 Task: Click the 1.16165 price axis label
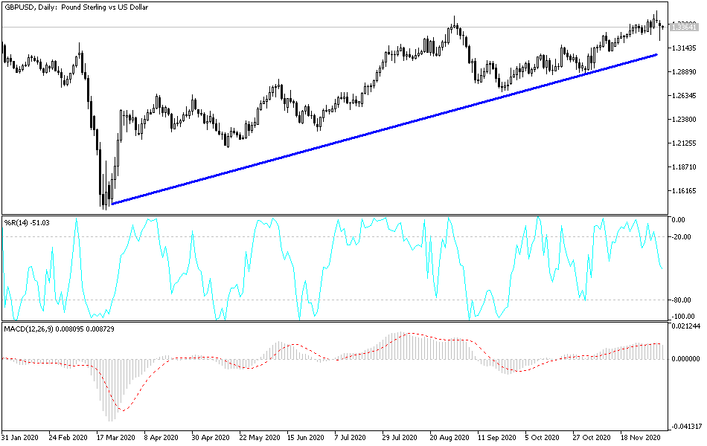click(684, 191)
